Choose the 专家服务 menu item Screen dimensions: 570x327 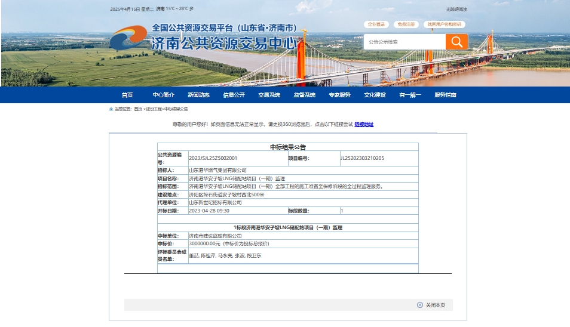[x=339, y=95]
